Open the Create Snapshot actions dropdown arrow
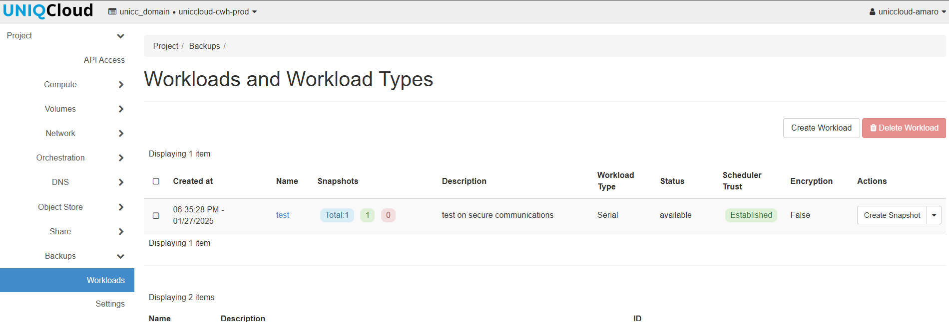Image resolution: width=949 pixels, height=322 pixels. pyautogui.click(x=934, y=215)
